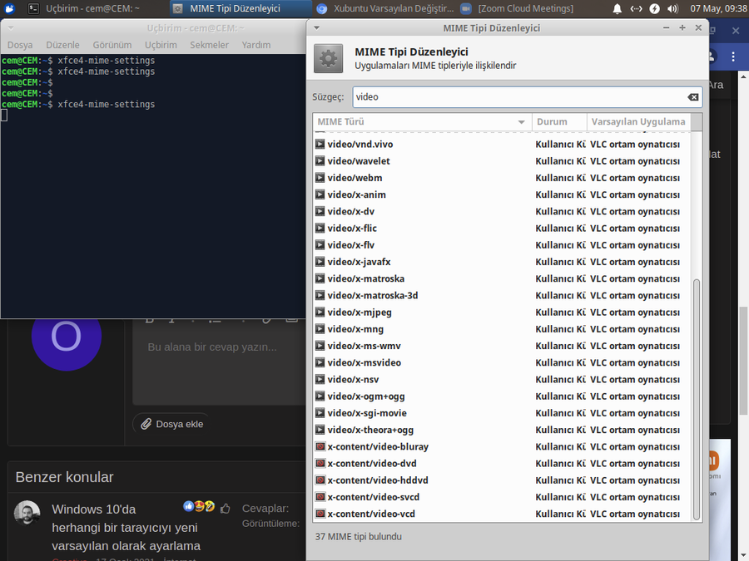
Task: Sort by the Durum column header
Action: [559, 121]
